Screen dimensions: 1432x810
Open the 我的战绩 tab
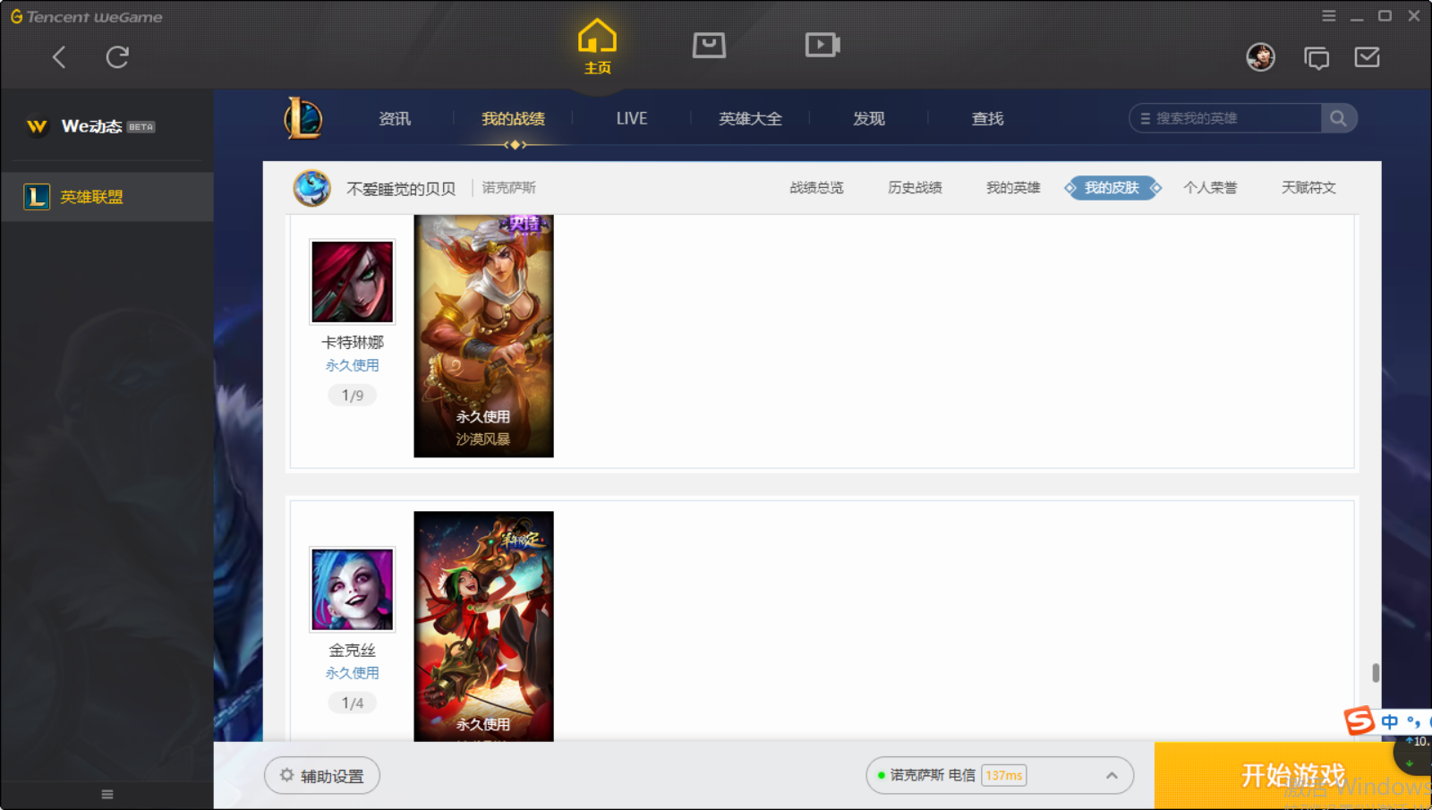click(513, 119)
